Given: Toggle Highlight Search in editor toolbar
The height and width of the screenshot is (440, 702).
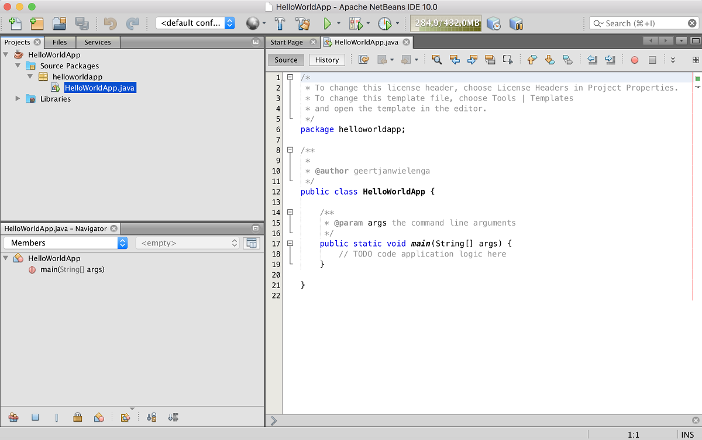Looking at the screenshot, I should tap(490, 60).
